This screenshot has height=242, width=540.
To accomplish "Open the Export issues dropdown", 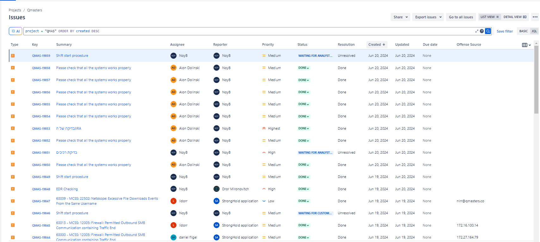I will [x=428, y=17].
